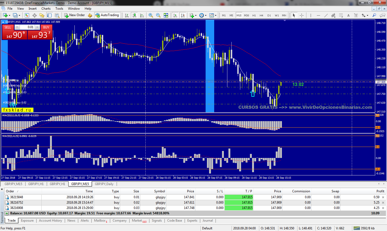The height and width of the screenshot is (231, 387).
Task: Select the Crosshair tool
Action: [302, 15]
